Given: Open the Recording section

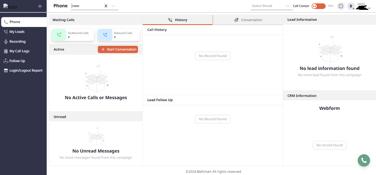Looking at the screenshot, I should 18,41.
